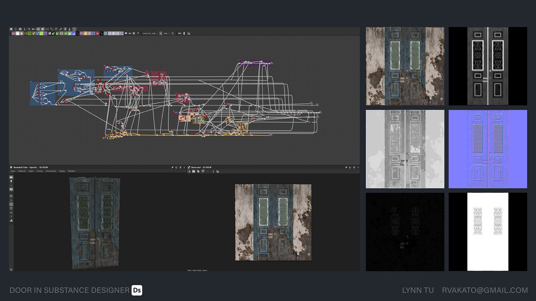Click the RVAKATO@GMAIL.COM email text
536x301 pixels.
485,290
